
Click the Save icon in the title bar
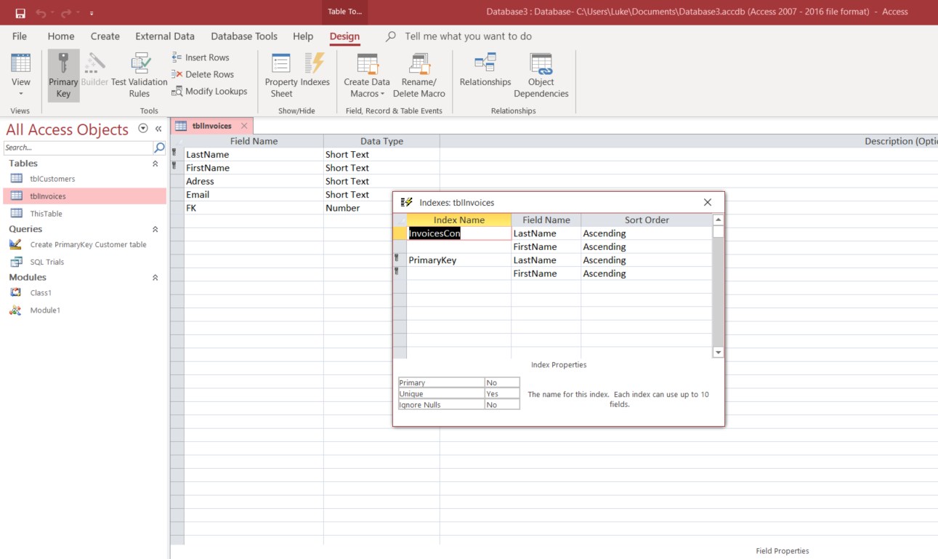(x=20, y=13)
